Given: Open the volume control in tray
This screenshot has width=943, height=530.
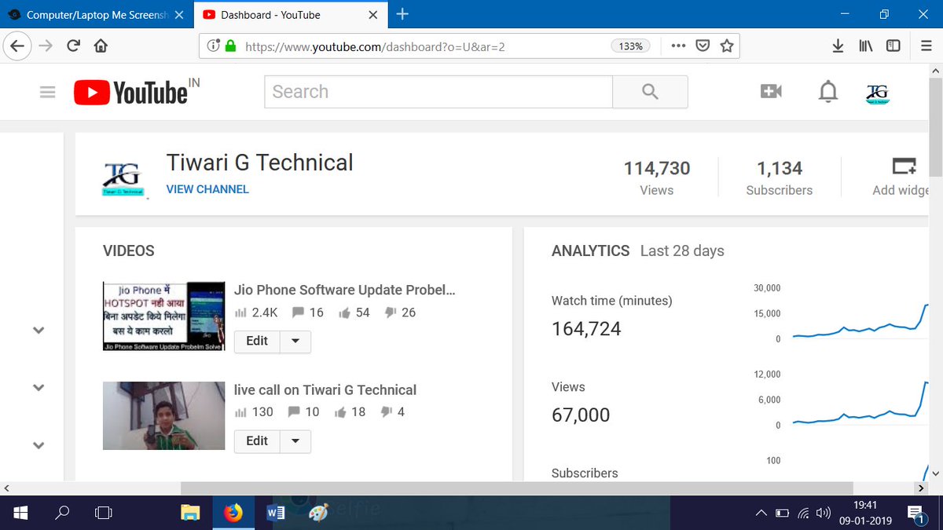Looking at the screenshot, I should point(824,513).
